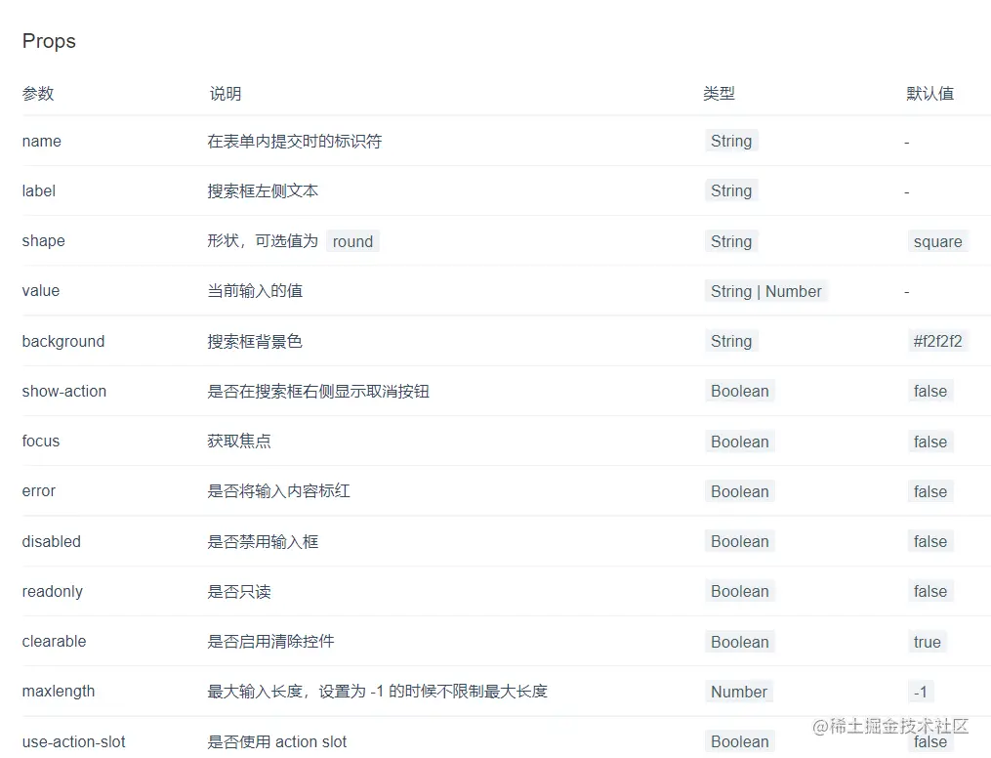The image size is (991, 758).
Task: Click description 搜索框背景色
Action: [255, 341]
